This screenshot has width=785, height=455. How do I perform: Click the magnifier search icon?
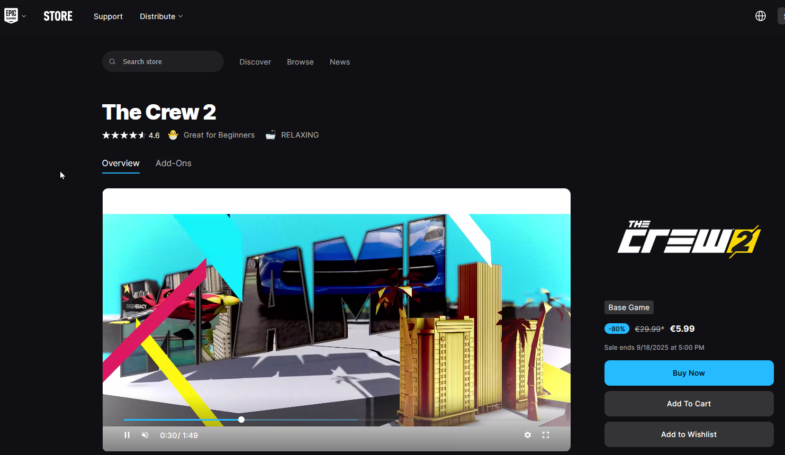pyautogui.click(x=112, y=62)
